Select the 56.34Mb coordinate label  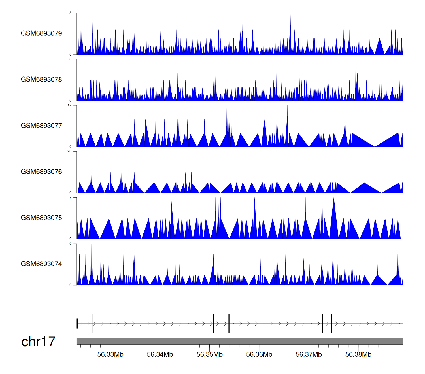pos(160,354)
